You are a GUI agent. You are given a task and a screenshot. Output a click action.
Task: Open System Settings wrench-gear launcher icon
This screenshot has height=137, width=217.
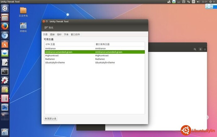pos(5,80)
